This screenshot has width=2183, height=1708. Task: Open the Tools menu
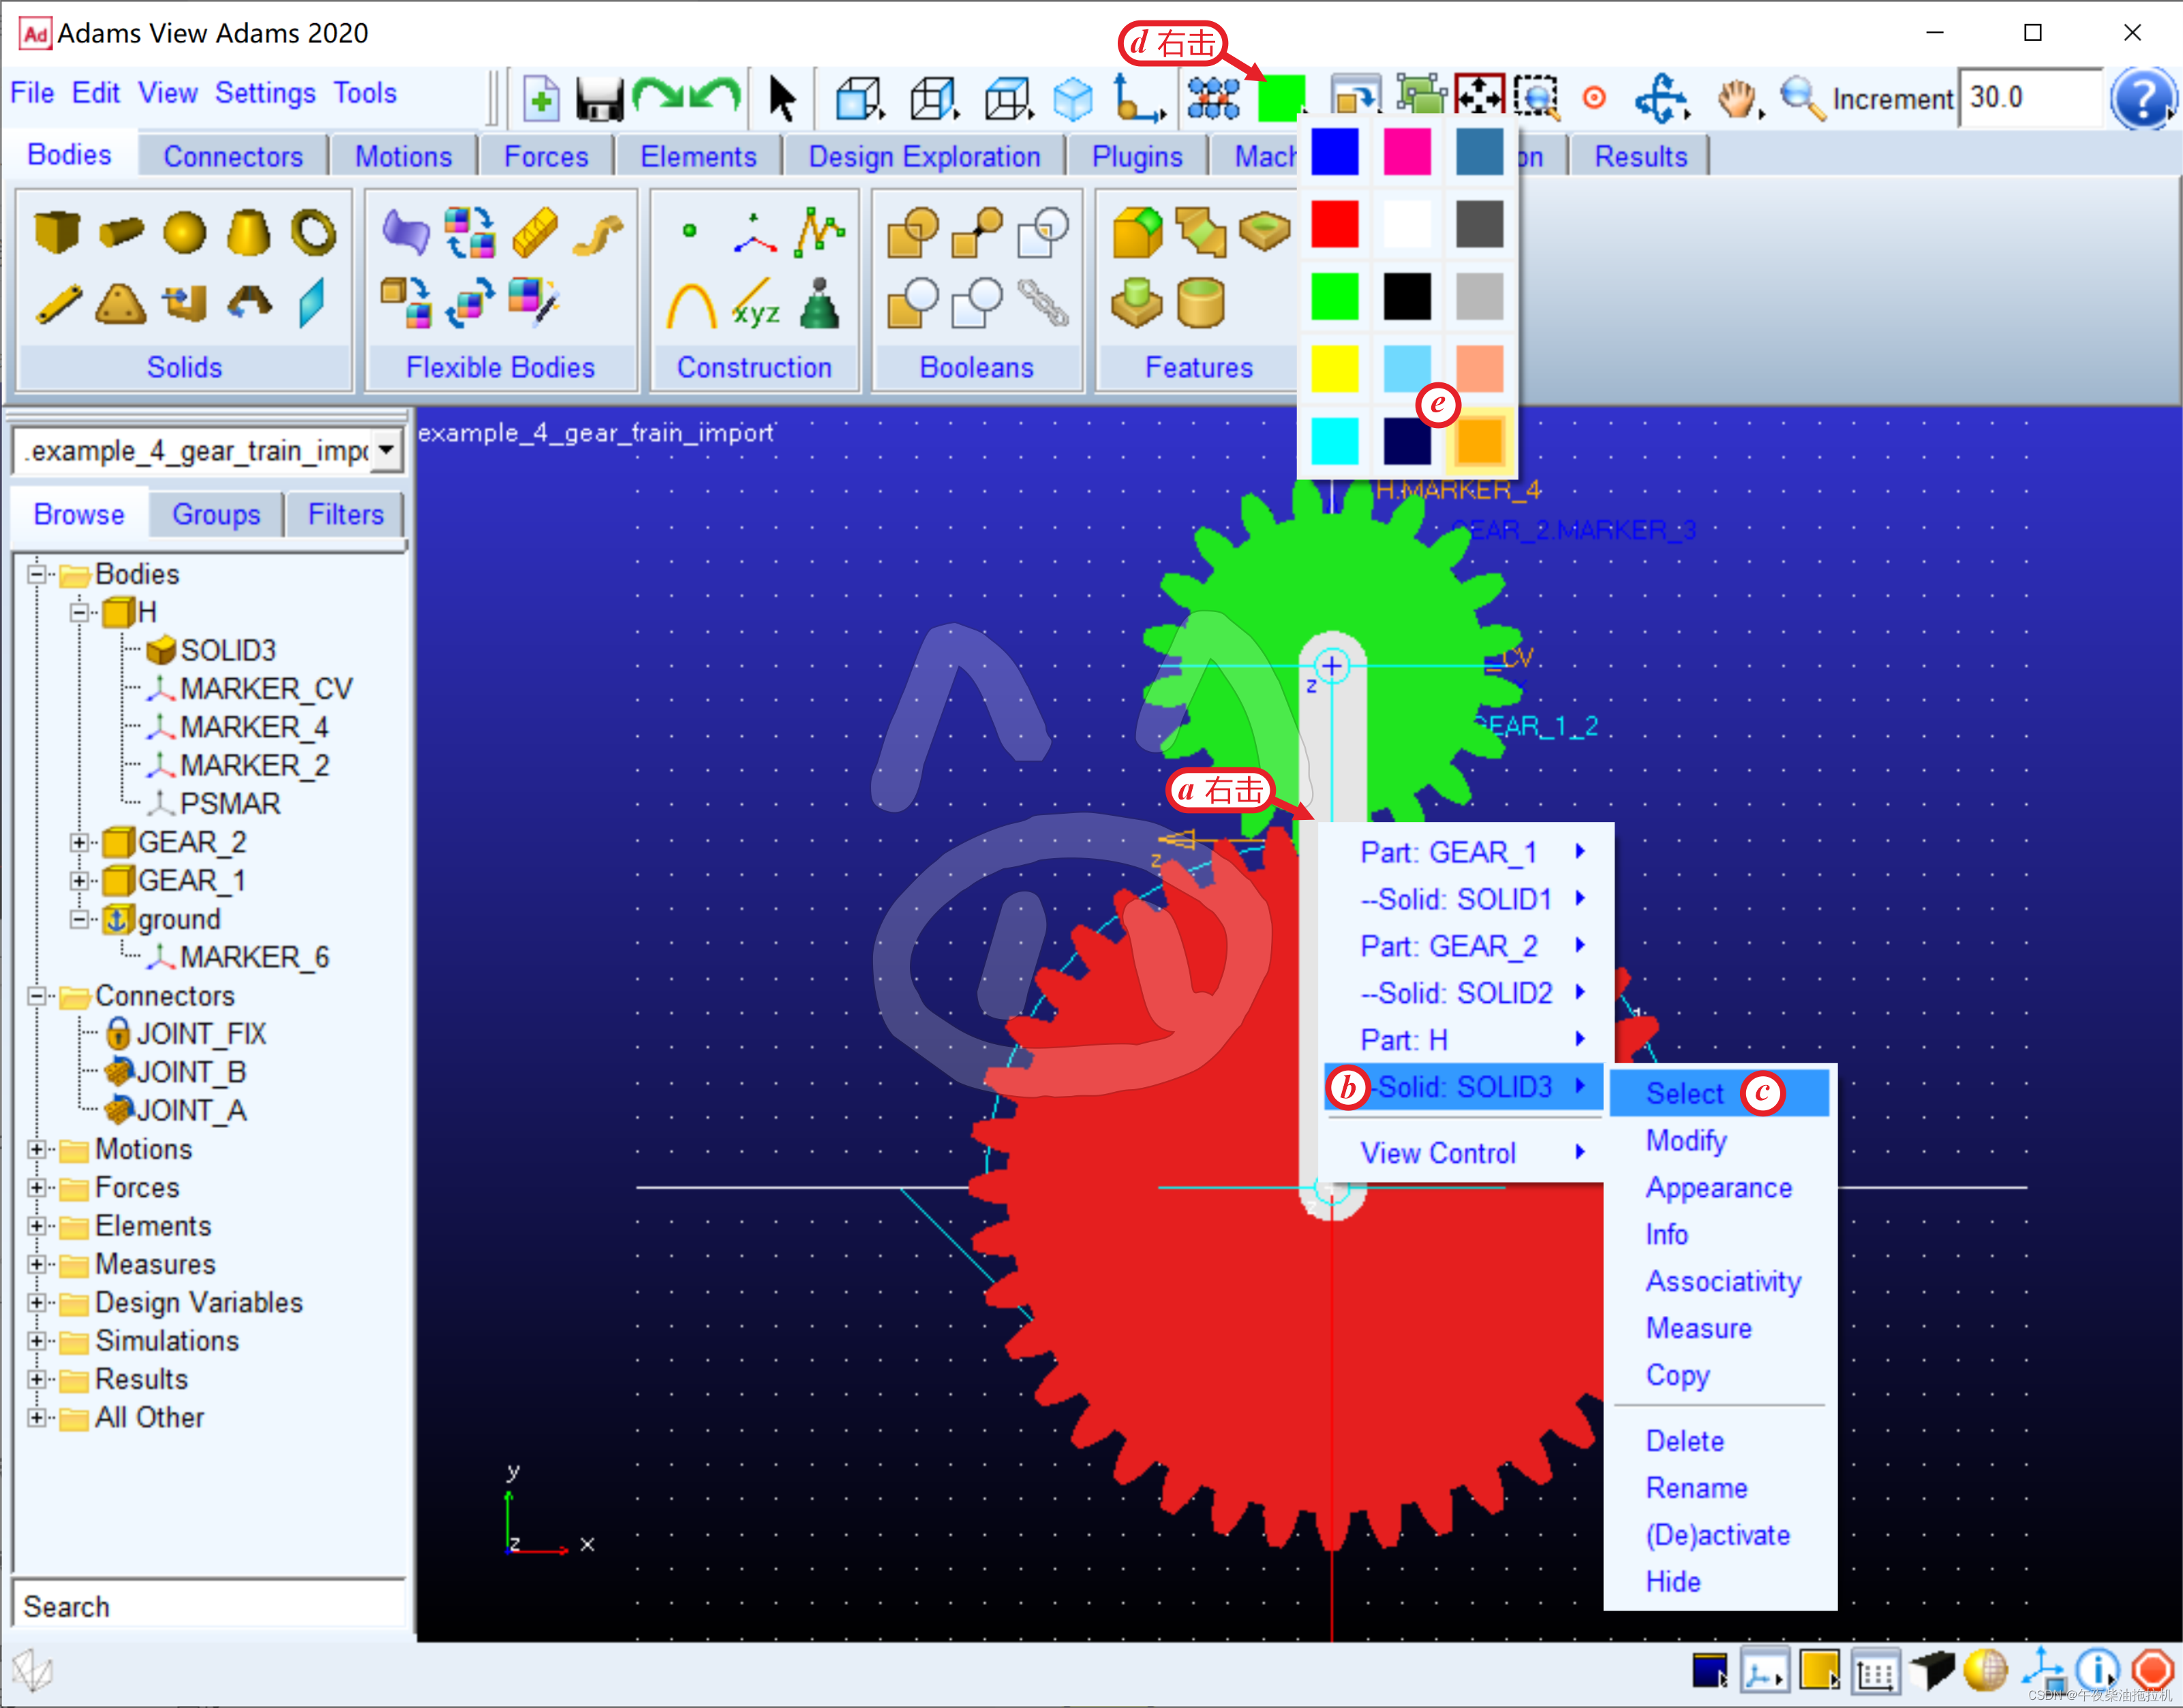365,93
